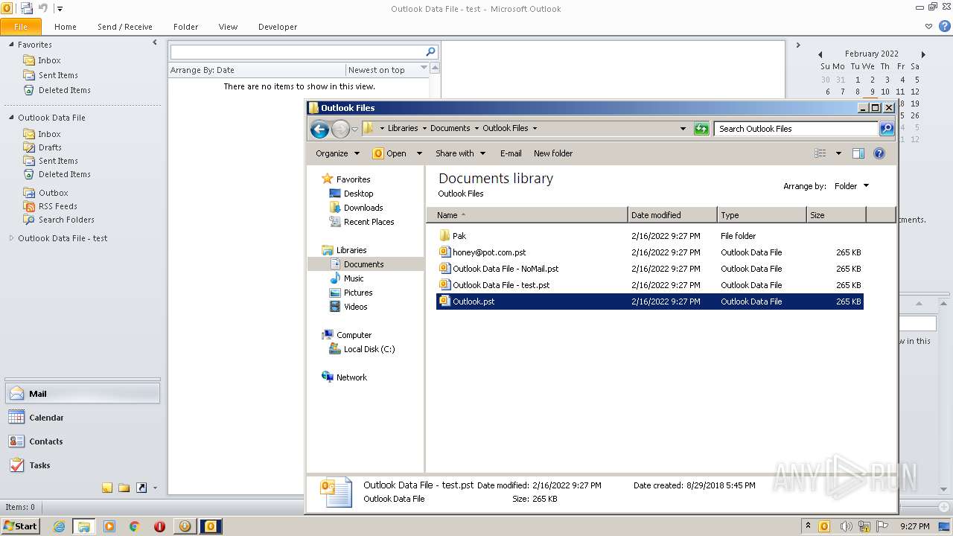Select the honey@pot.com.pst file

649,252
